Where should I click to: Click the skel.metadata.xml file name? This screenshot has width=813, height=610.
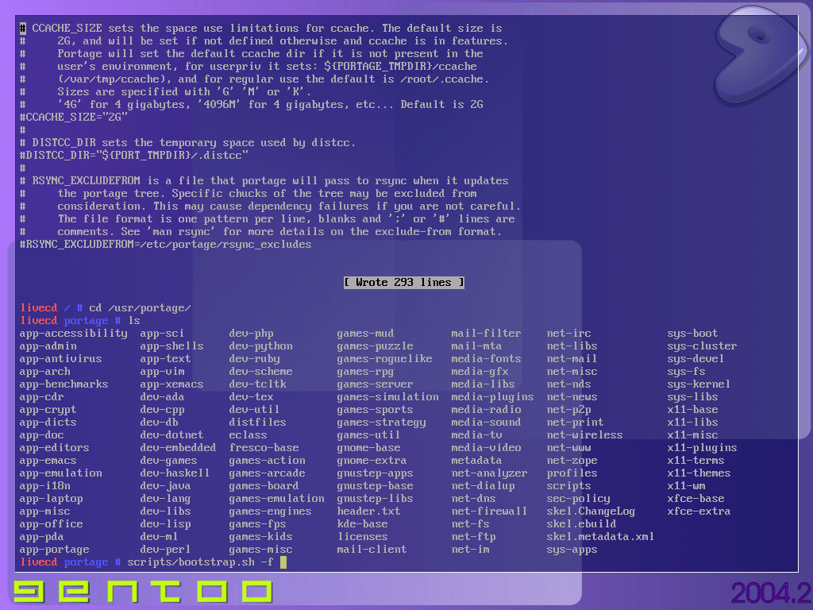[x=600, y=537]
